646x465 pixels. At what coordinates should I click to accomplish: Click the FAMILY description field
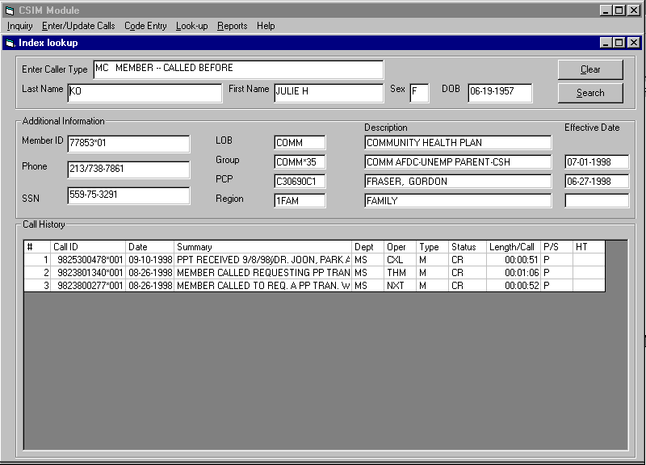pos(458,200)
